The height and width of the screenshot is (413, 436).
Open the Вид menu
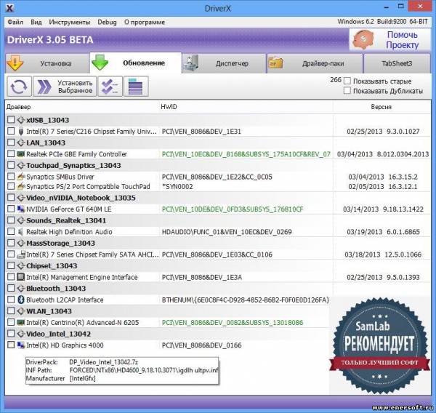click(x=36, y=22)
